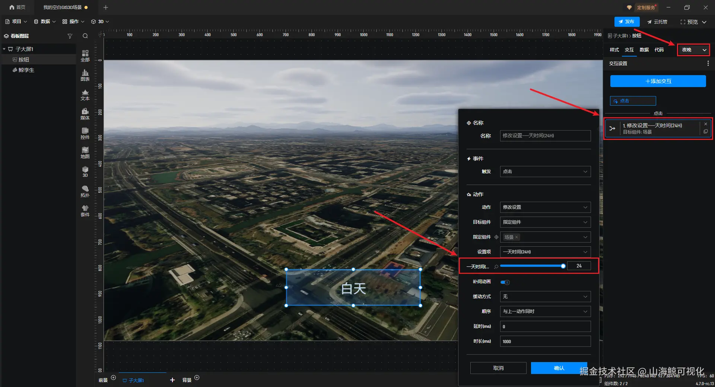This screenshot has width=715, height=387.
Task: Click the 云托管 cloud hosting button
Action: 657,22
